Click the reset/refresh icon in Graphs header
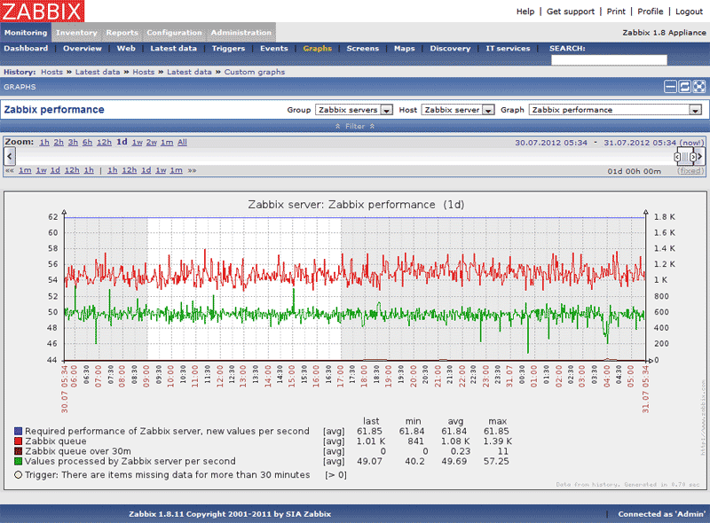This screenshot has width=710, height=523. (685, 87)
